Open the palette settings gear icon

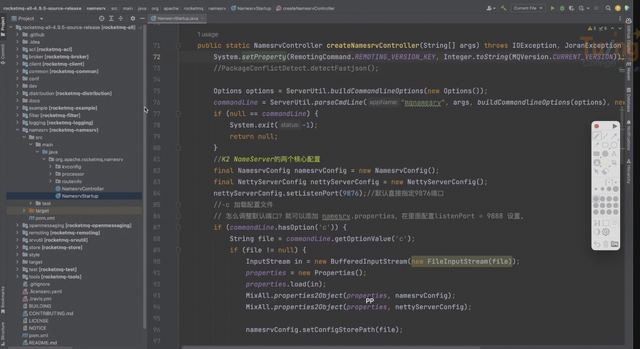click(606, 232)
